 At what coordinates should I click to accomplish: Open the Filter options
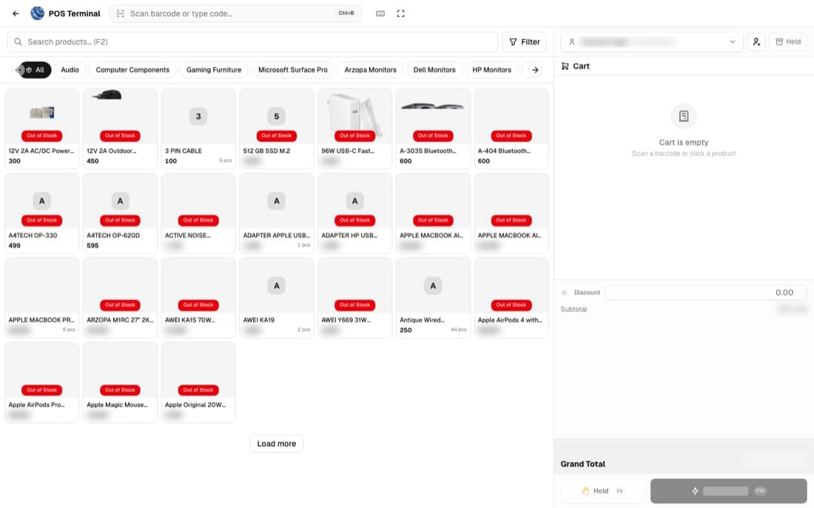[x=525, y=42]
